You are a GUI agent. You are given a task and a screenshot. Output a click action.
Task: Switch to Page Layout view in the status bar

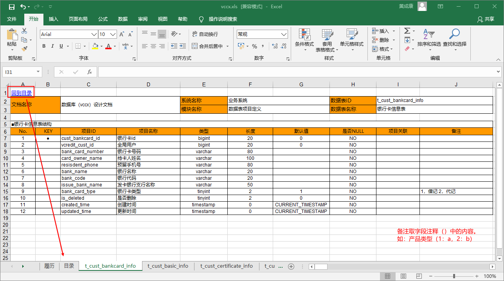(403, 276)
